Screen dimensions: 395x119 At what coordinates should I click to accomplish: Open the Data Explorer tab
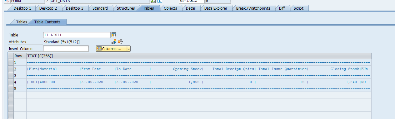point(216,8)
